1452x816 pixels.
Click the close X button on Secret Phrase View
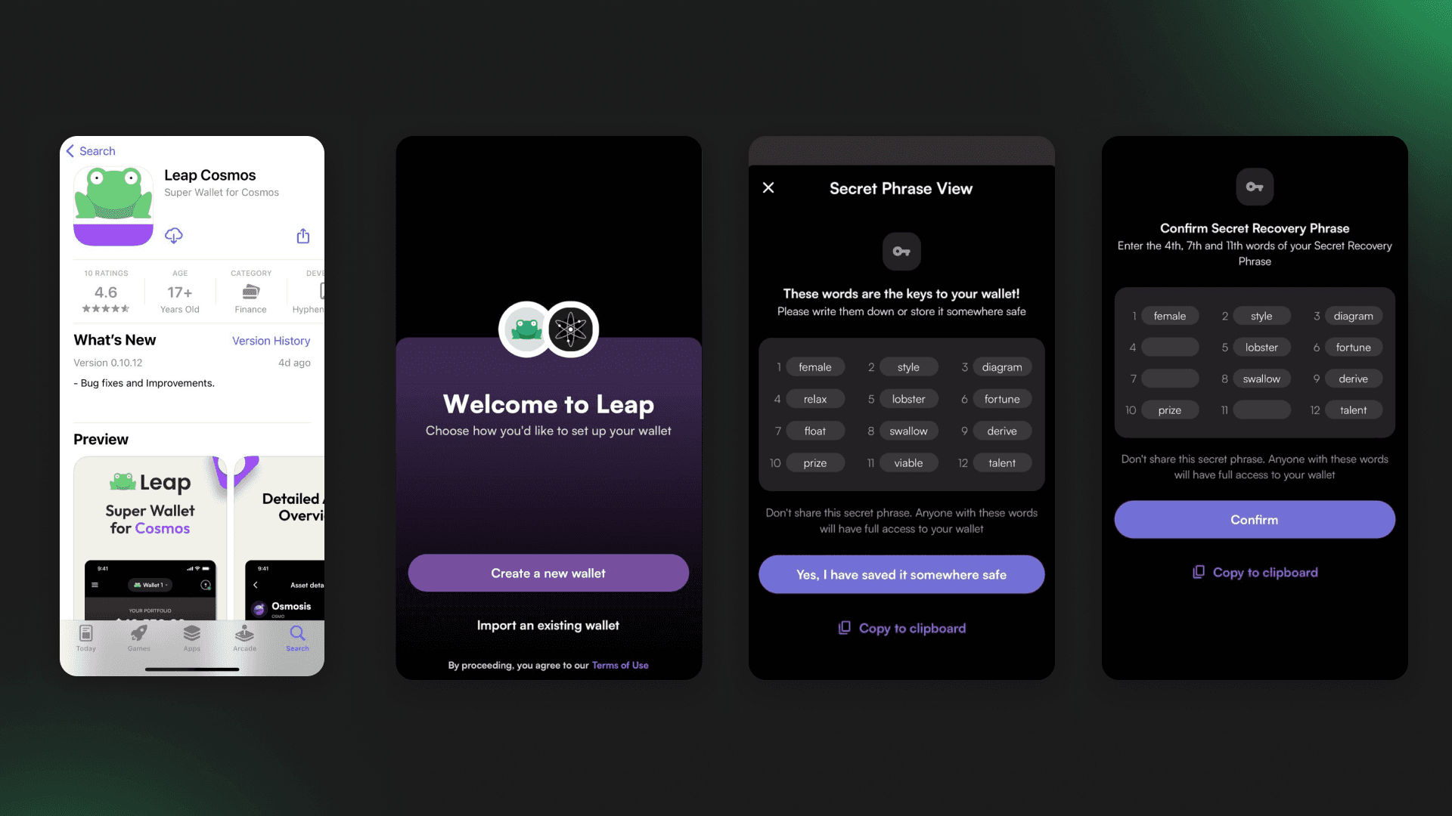pyautogui.click(x=768, y=188)
